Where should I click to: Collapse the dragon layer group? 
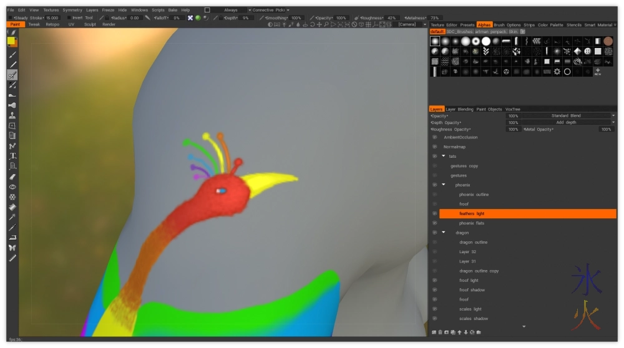click(x=444, y=233)
